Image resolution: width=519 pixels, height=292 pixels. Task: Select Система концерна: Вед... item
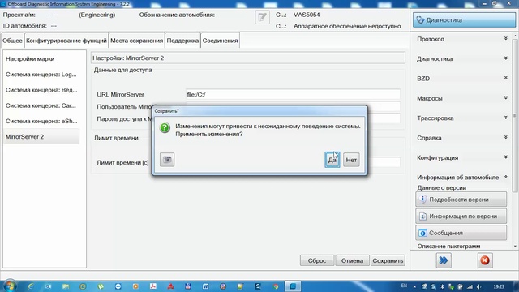pyautogui.click(x=41, y=90)
